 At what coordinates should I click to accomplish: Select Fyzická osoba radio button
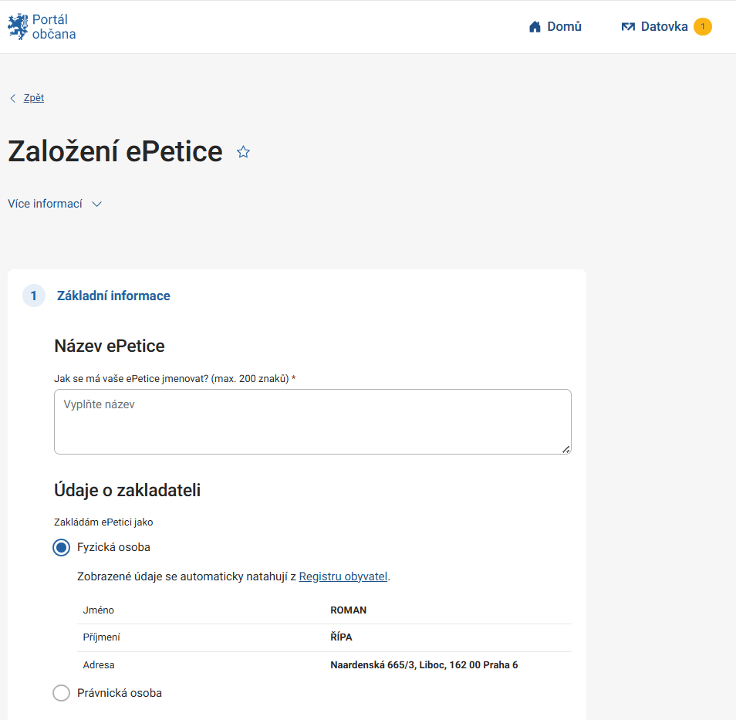pyautogui.click(x=61, y=548)
